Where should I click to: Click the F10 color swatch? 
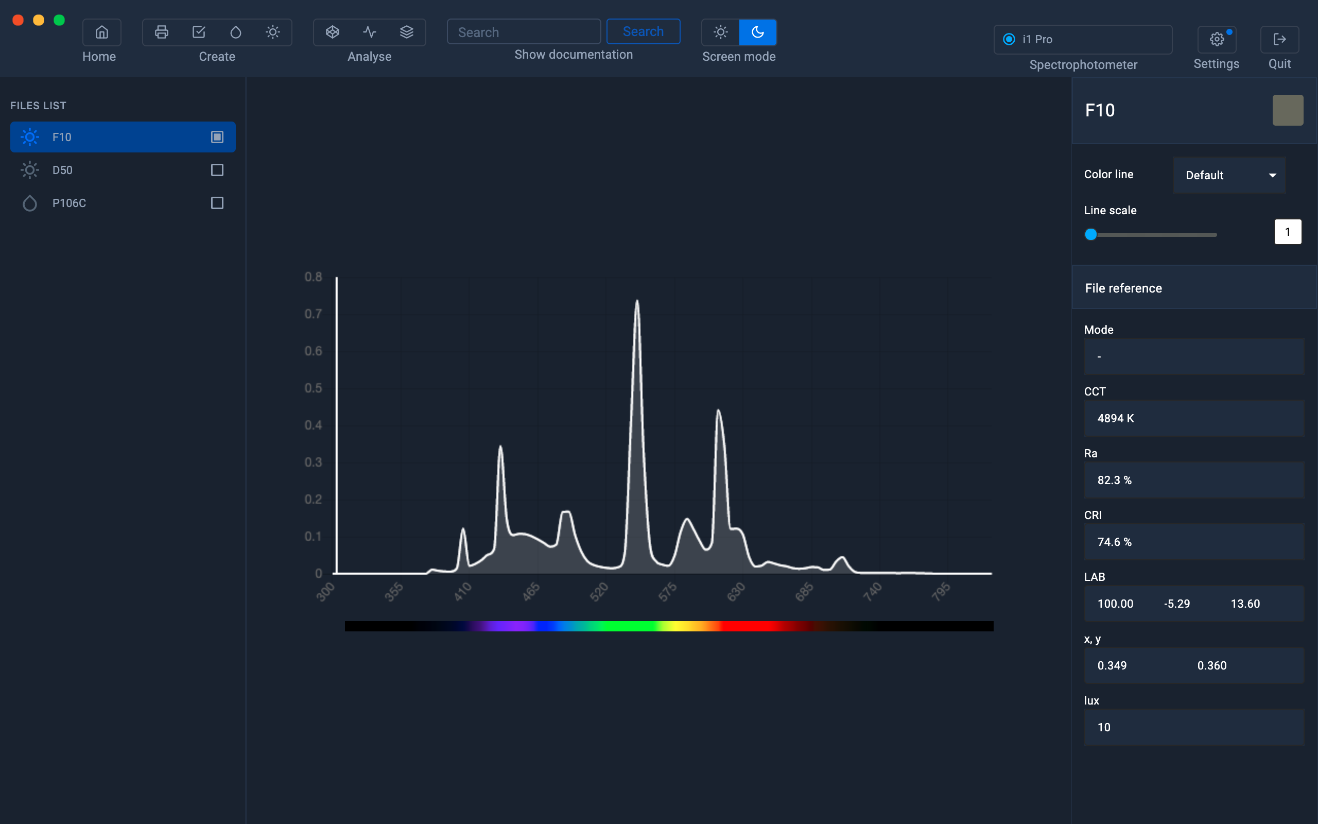1288,110
